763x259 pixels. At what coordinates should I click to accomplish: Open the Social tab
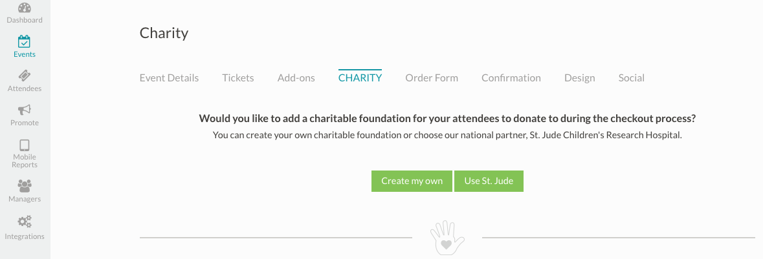632,78
